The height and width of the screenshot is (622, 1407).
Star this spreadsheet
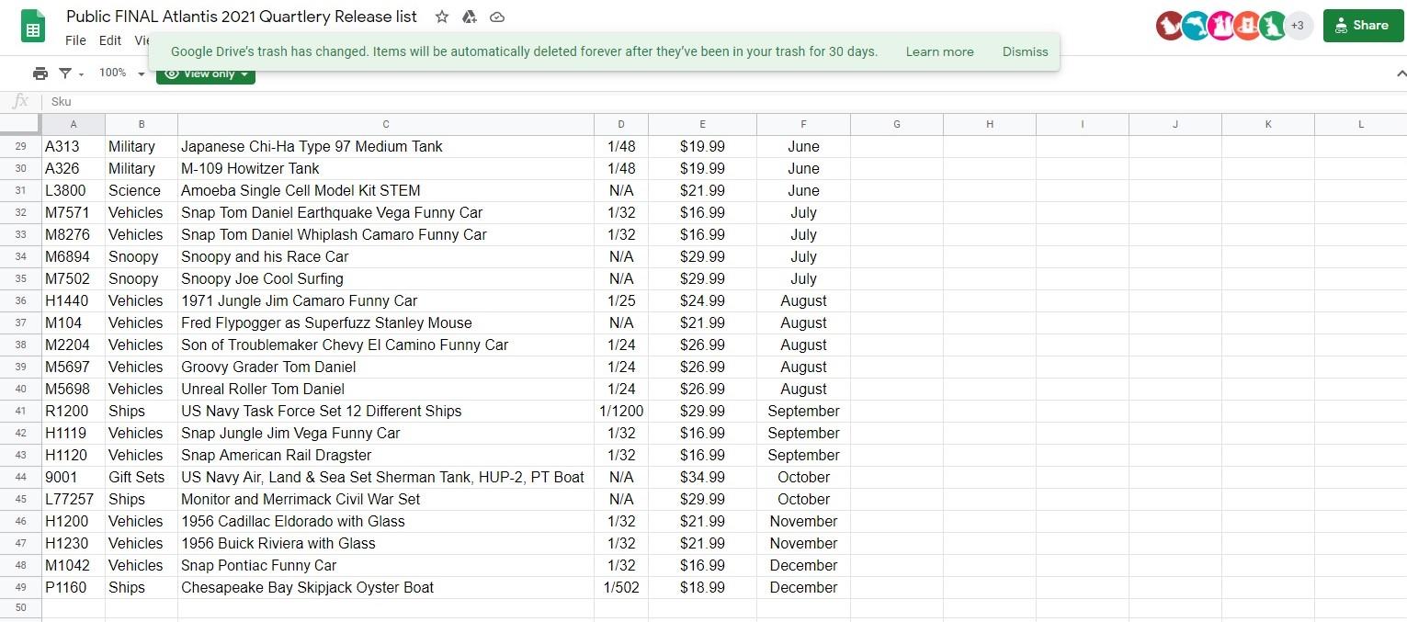[x=442, y=17]
